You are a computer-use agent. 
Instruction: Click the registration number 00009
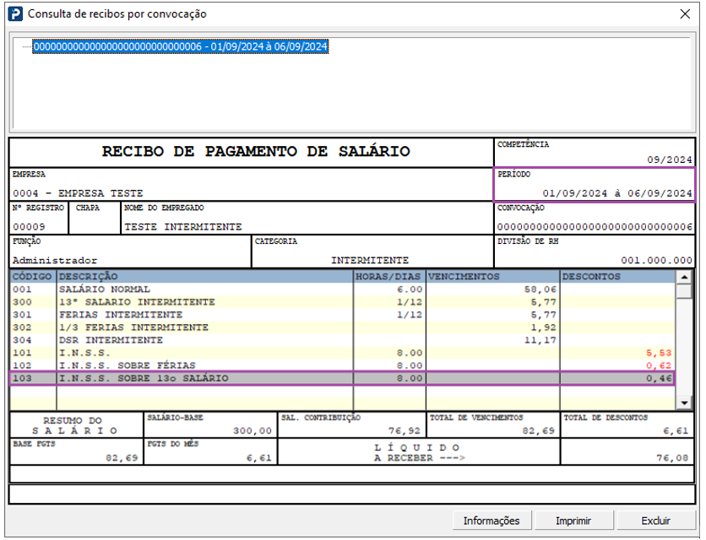click(29, 227)
